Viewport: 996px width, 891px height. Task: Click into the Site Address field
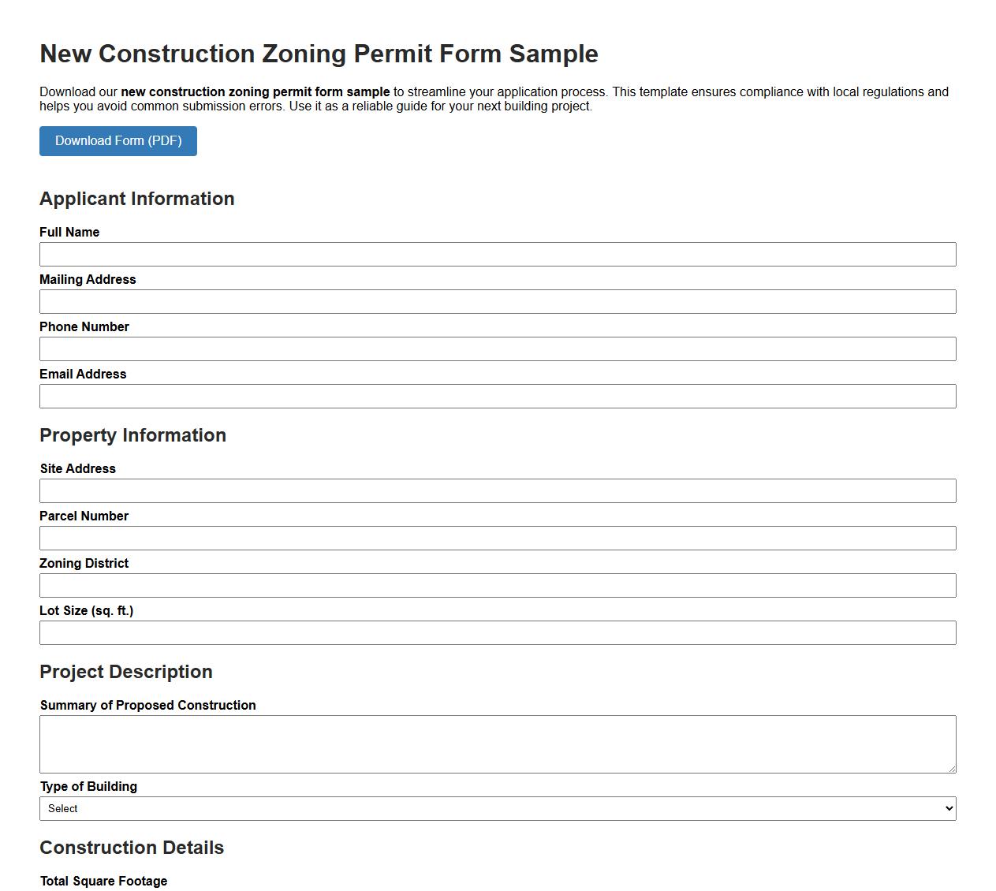(x=497, y=490)
